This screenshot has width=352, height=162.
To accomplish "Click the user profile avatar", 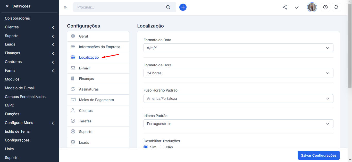I will pyautogui.click(x=312, y=7).
